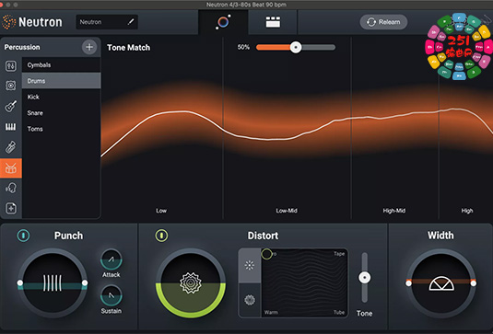Edit the Neutron preset name pencil icon
This screenshot has width=493, height=334.
(131, 22)
